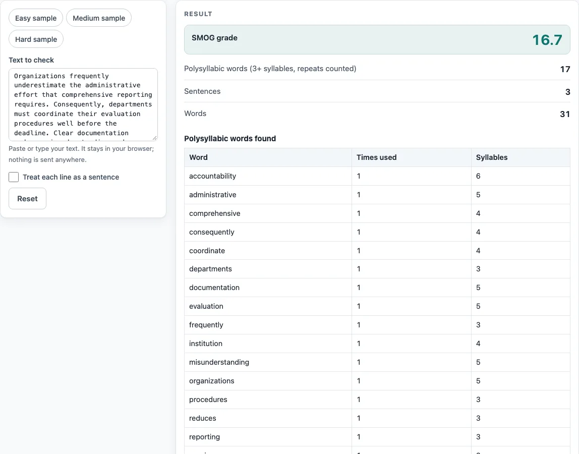Enable Treat each line as a sentence
579x454 pixels.
(x=14, y=177)
